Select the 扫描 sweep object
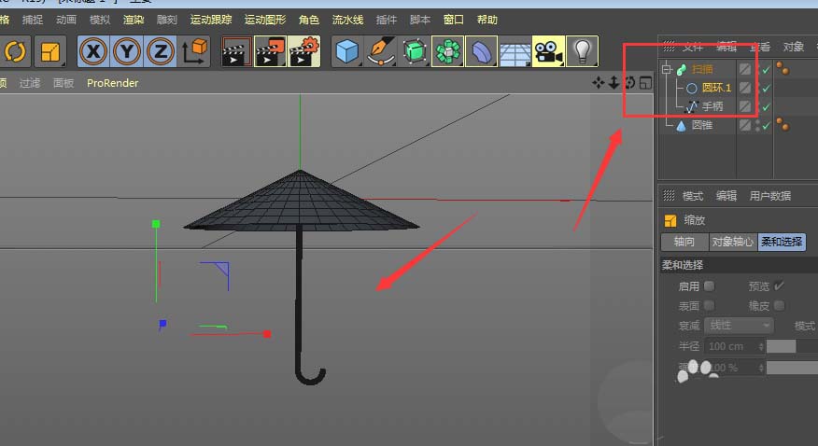Viewport: 818px width, 446px height. pos(702,69)
